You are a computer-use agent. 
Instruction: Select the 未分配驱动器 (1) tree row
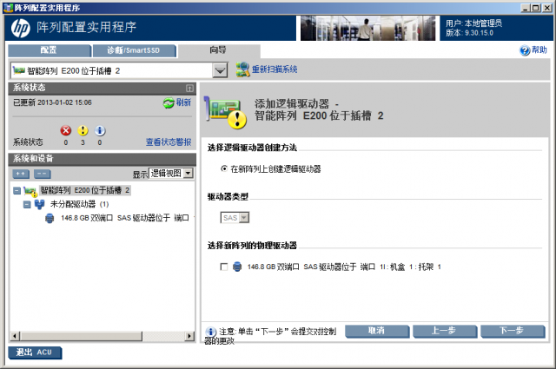(79, 204)
